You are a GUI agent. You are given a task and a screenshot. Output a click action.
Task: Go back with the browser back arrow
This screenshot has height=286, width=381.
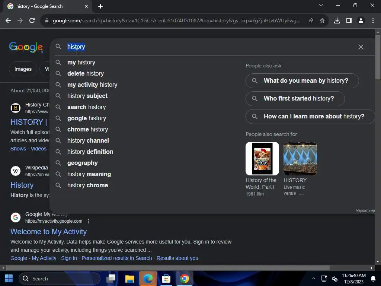click(8, 21)
